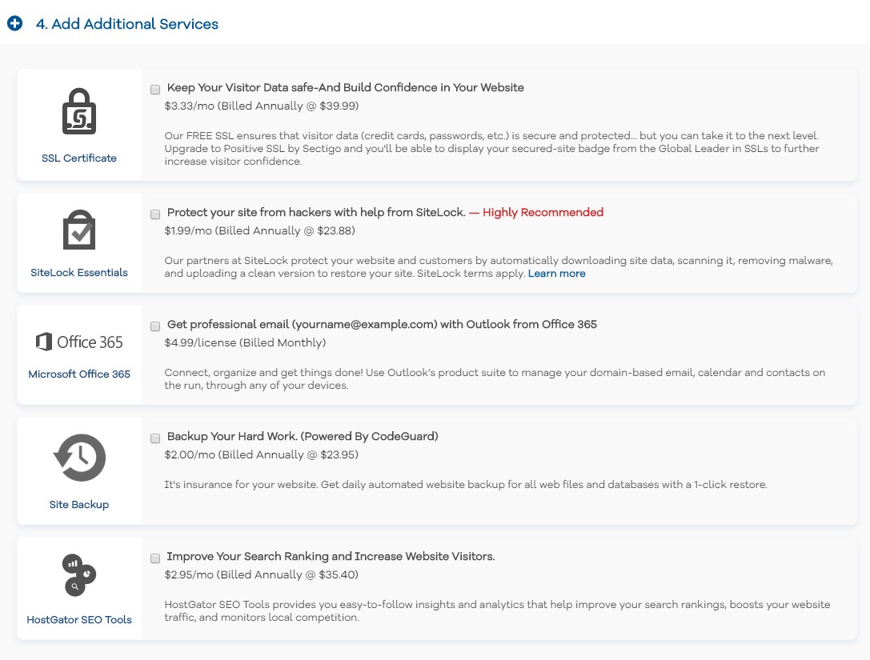
Task: Click the '4. Add Additional Services' heading
Action: 126,24
